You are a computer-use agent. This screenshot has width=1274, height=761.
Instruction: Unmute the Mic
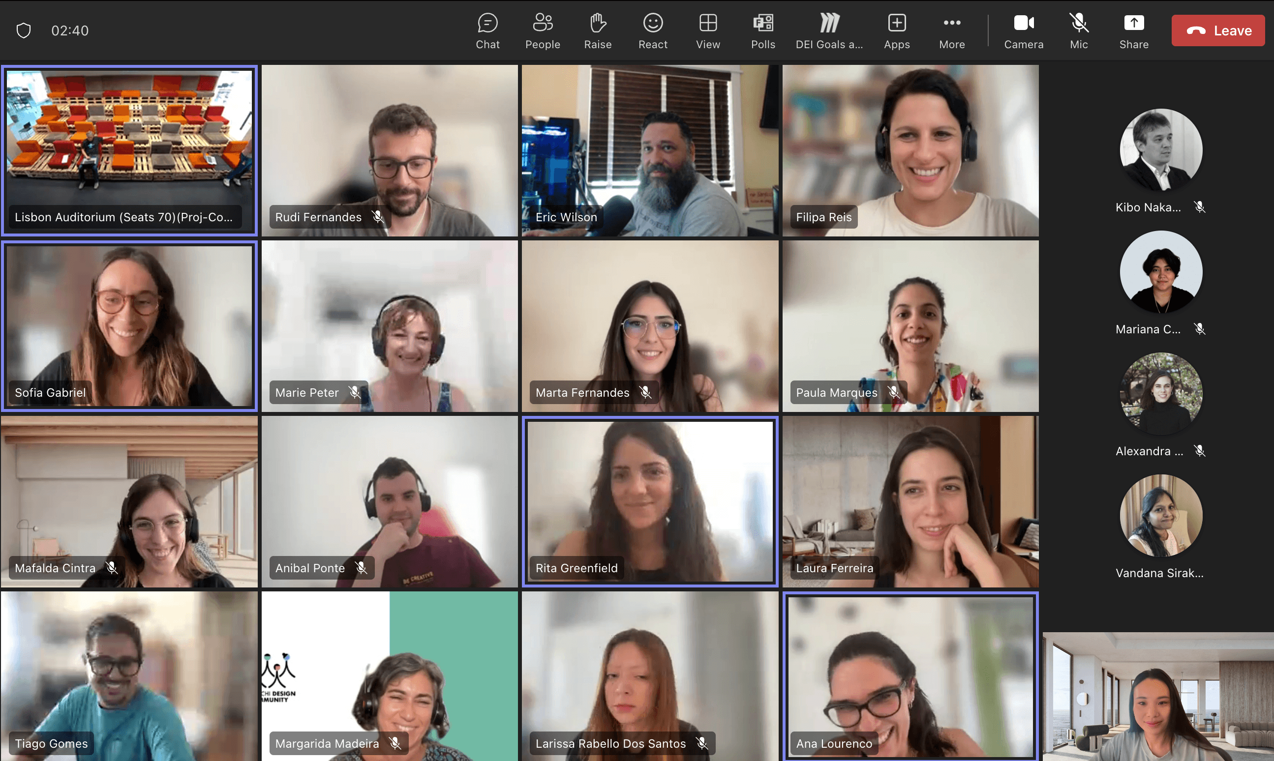[x=1078, y=31]
